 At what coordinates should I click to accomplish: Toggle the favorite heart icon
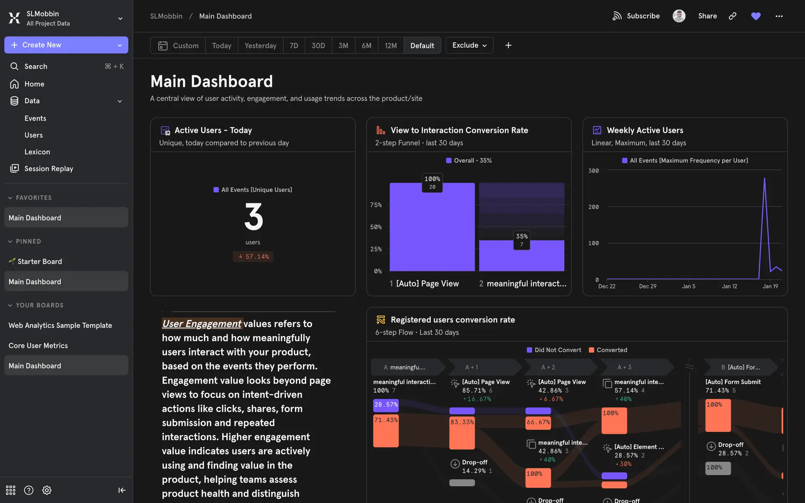click(x=756, y=16)
